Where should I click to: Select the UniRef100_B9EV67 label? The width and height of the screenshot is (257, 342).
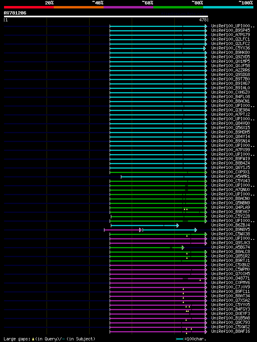point(230,212)
